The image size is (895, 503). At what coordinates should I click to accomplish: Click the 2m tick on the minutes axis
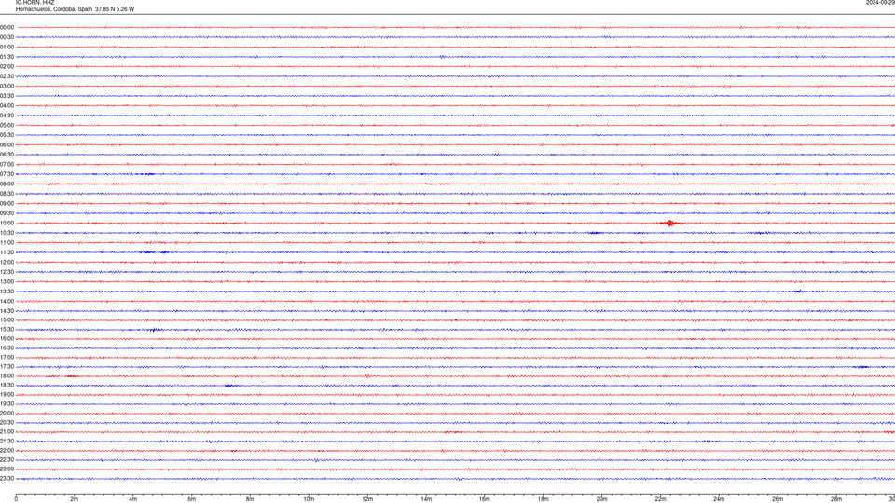click(x=75, y=499)
